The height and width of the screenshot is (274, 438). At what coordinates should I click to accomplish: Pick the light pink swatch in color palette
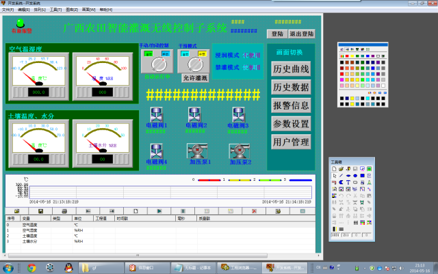(x=342, y=86)
